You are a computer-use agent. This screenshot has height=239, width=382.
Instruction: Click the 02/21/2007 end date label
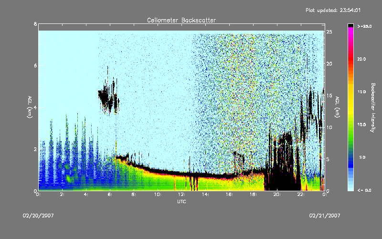(x=325, y=216)
